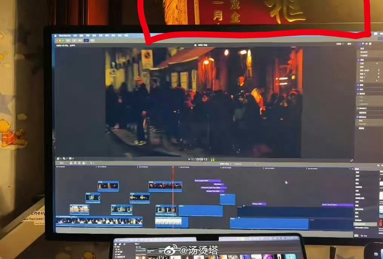Open the viewer View options dropdown
383x259 pixels.
point(350,44)
